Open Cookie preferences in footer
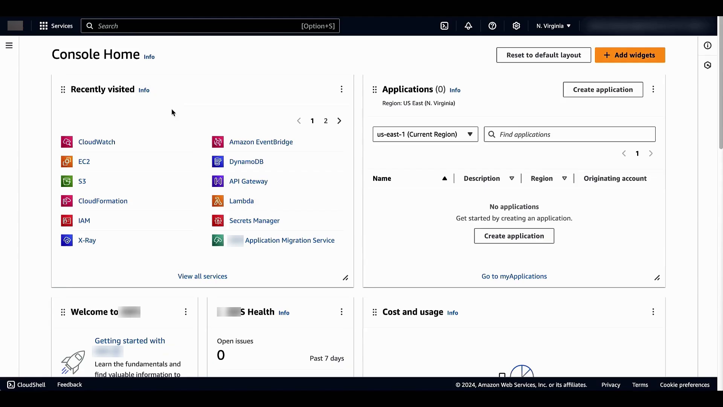The width and height of the screenshot is (723, 407). point(685,385)
